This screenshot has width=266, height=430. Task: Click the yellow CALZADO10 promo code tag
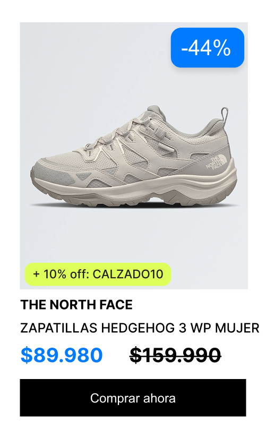pos(98,274)
